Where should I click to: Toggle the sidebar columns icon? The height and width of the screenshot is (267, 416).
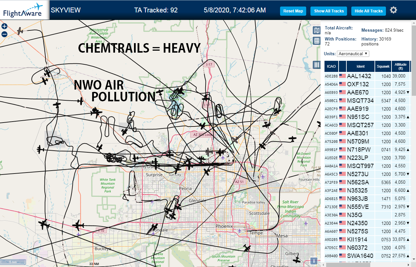[x=316, y=65]
